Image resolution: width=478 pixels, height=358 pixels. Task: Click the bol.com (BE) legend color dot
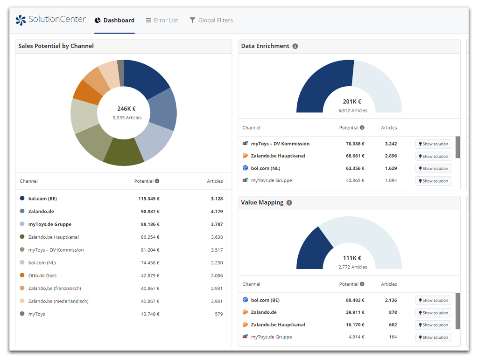coord(22,198)
